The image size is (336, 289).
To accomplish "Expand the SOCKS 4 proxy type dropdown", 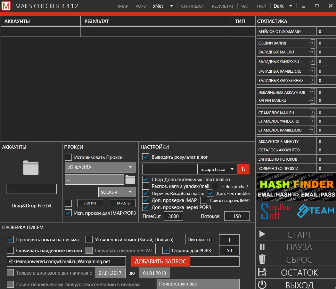I will [x=117, y=192].
